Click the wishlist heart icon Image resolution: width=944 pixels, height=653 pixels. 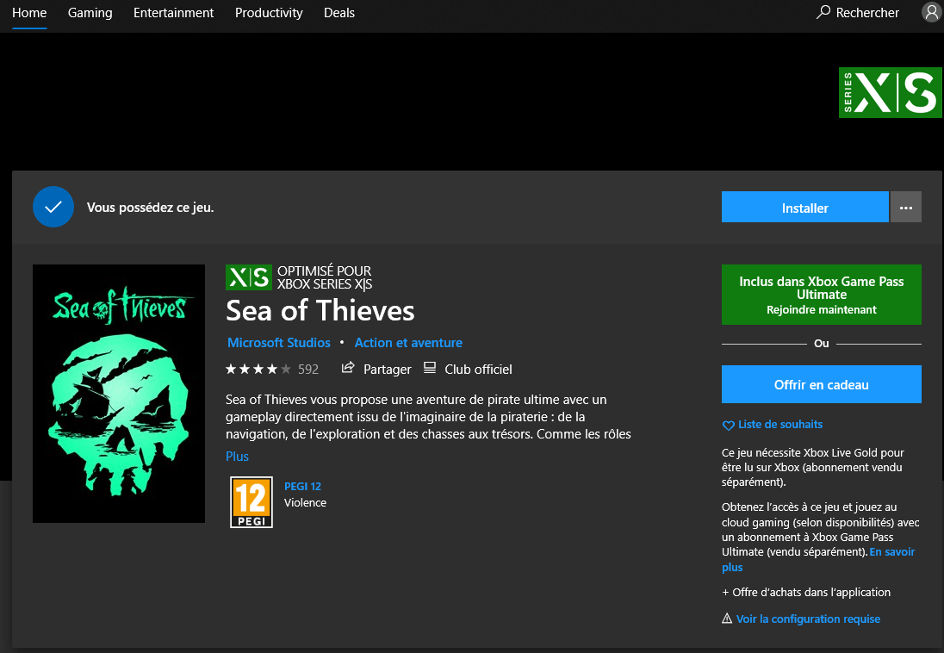(728, 426)
